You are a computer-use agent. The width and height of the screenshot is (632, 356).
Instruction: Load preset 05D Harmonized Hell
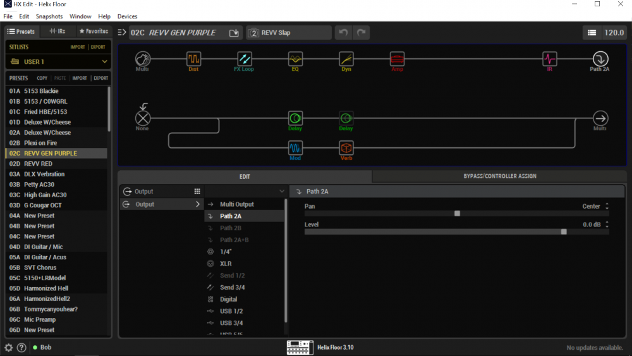(56, 288)
